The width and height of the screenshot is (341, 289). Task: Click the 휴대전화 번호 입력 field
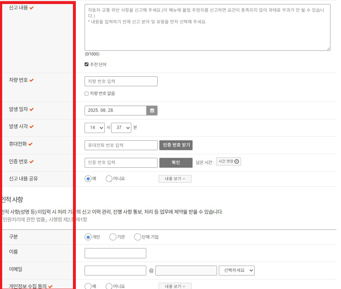(121, 145)
